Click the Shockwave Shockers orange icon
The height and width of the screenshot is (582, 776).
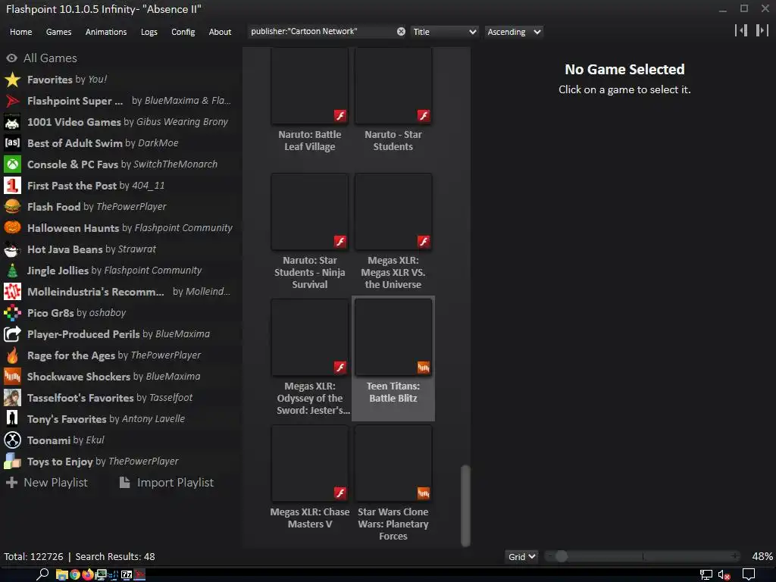(12, 377)
